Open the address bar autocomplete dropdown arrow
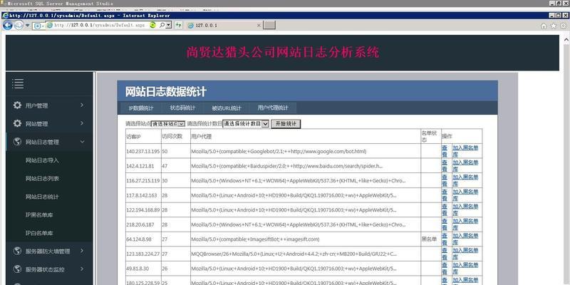Viewport: 570px width, 285px height. (169, 25)
